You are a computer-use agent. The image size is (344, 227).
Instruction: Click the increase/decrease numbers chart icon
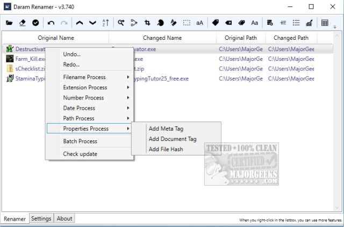point(309,23)
